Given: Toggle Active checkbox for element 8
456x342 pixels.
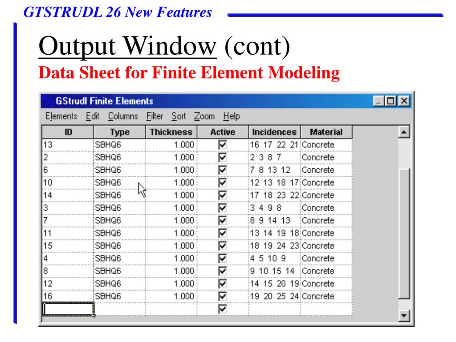Looking at the screenshot, I should point(223,271).
